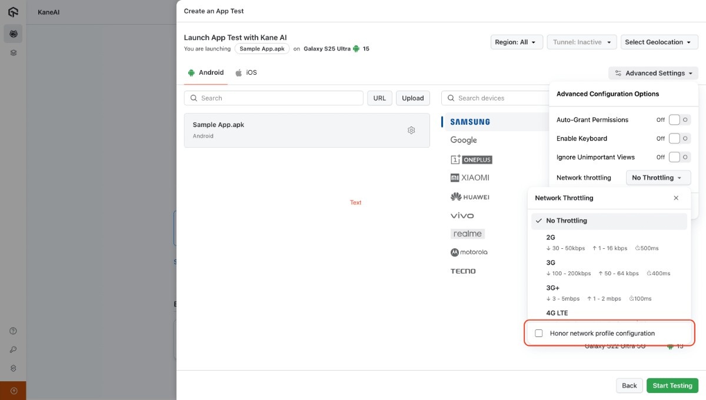The width and height of the screenshot is (706, 400).
Task: Select the Samsung brand logo
Action: coord(469,122)
